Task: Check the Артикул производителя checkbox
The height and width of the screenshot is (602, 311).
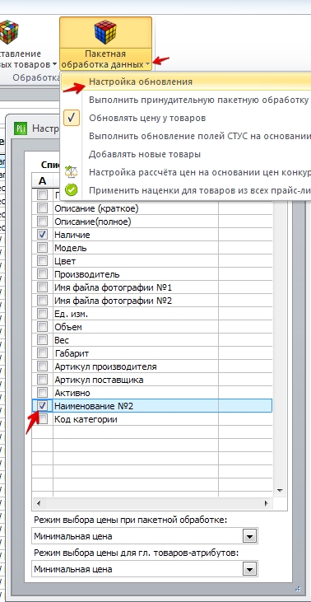Action: point(43,366)
